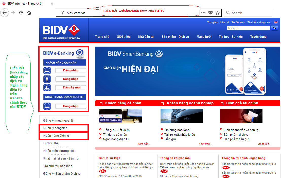281x178 pixels.
Task: Go back with the browser back arrow
Action: click(x=5, y=13)
